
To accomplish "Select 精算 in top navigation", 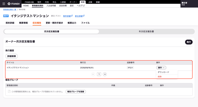I will [83, 2].
